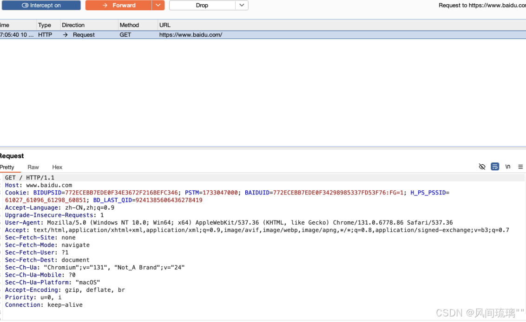The width and height of the screenshot is (526, 322).
Task: Click the GET method cell
Action: 125,35
